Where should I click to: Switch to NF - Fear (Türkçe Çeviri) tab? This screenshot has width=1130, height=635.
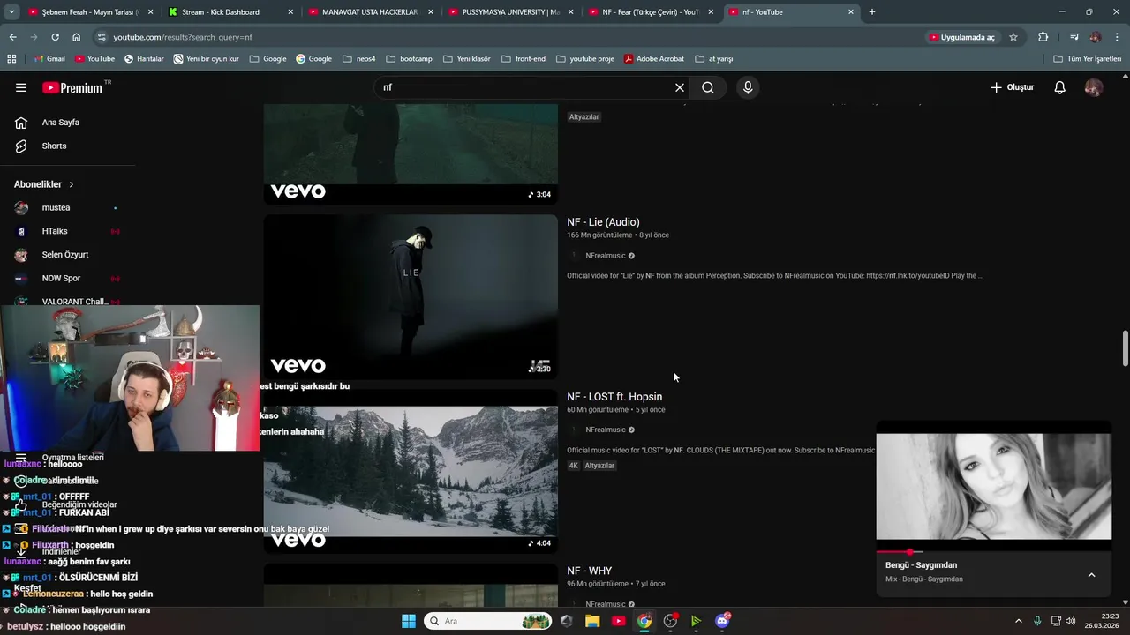(x=651, y=12)
